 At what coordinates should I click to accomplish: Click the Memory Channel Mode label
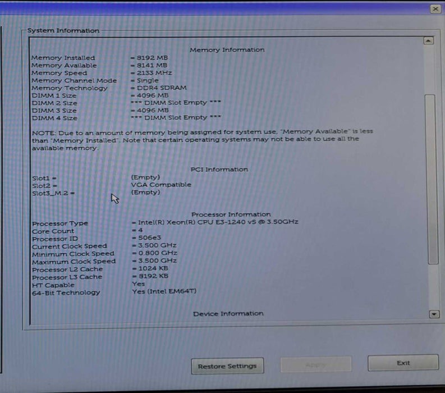pyautogui.click(x=74, y=80)
